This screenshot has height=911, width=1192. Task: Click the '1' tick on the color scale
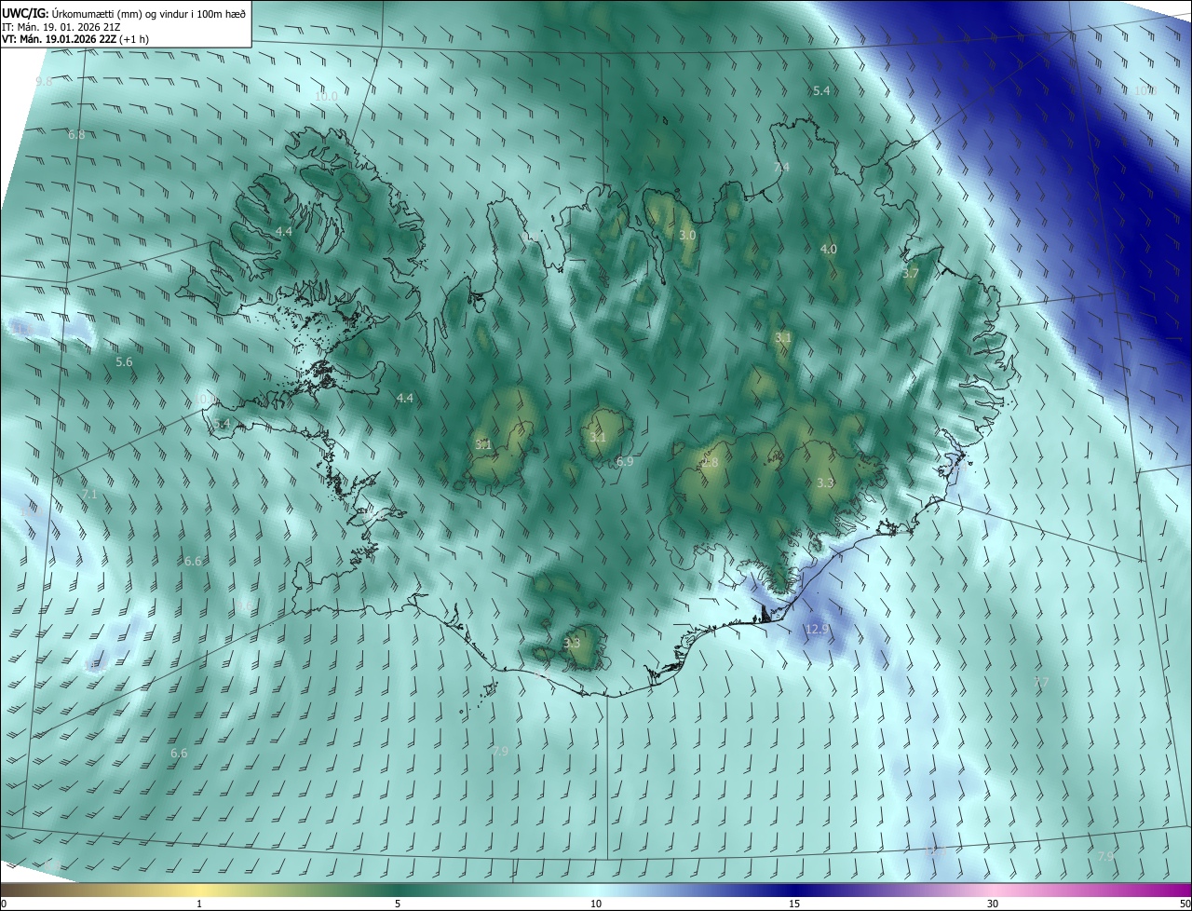click(x=199, y=904)
